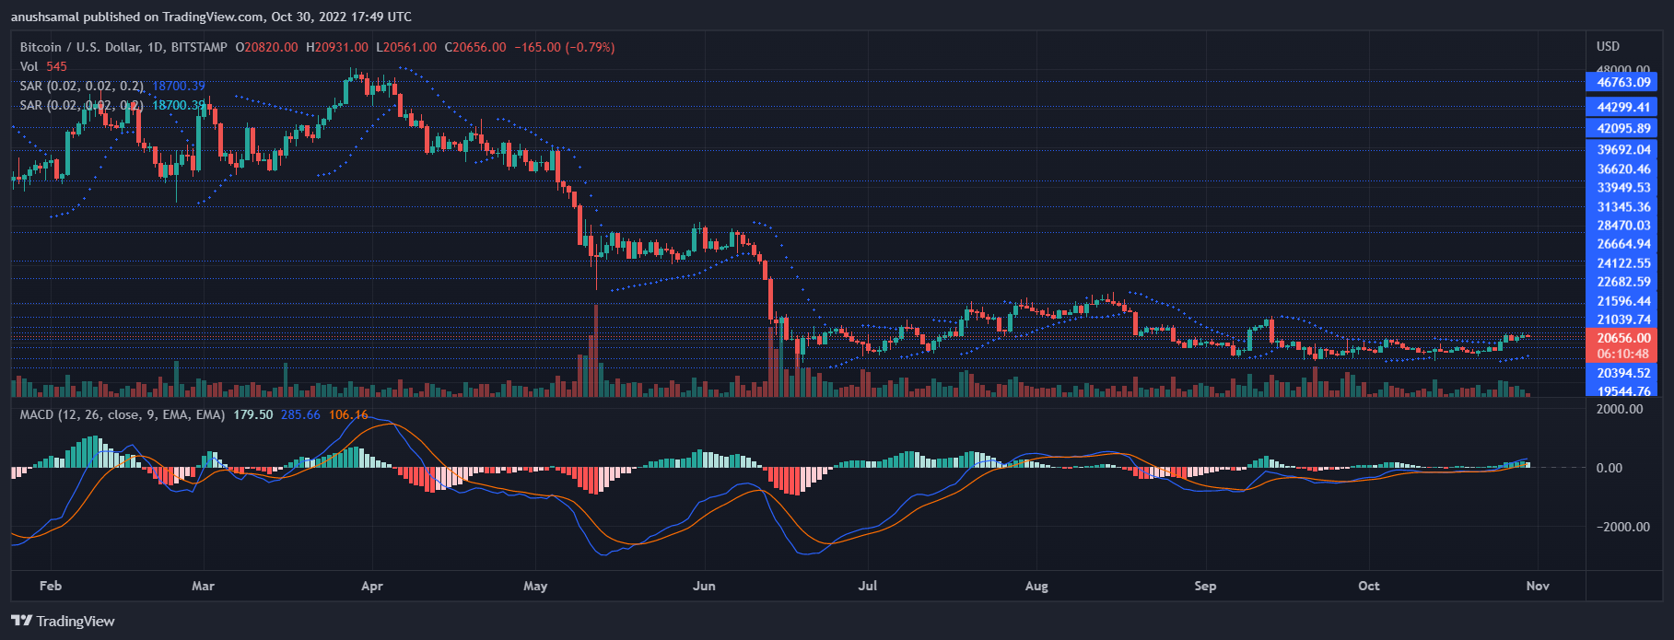Select the second SAR indicator legend
1674x640 pixels.
click(x=82, y=105)
